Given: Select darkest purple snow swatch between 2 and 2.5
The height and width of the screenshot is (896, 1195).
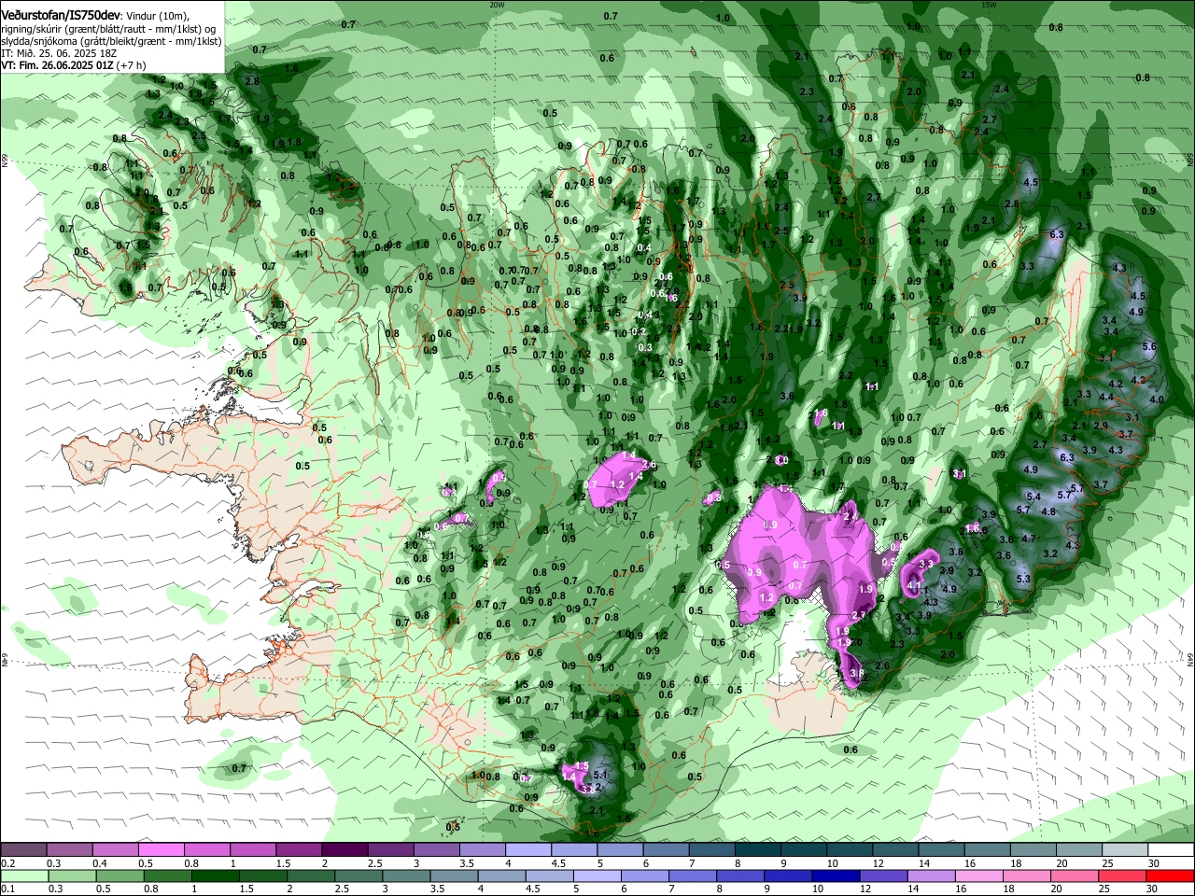Looking at the screenshot, I should tap(344, 850).
